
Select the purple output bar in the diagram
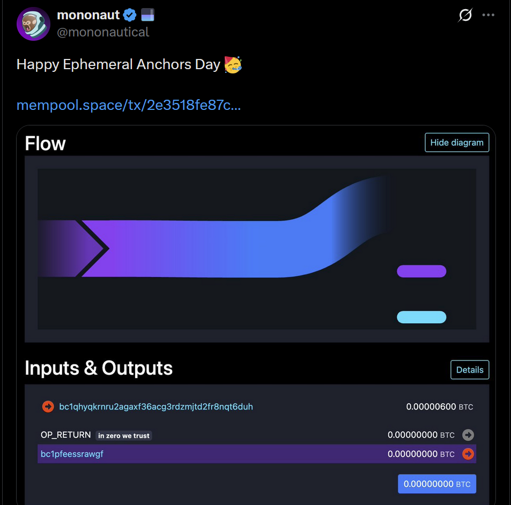421,271
